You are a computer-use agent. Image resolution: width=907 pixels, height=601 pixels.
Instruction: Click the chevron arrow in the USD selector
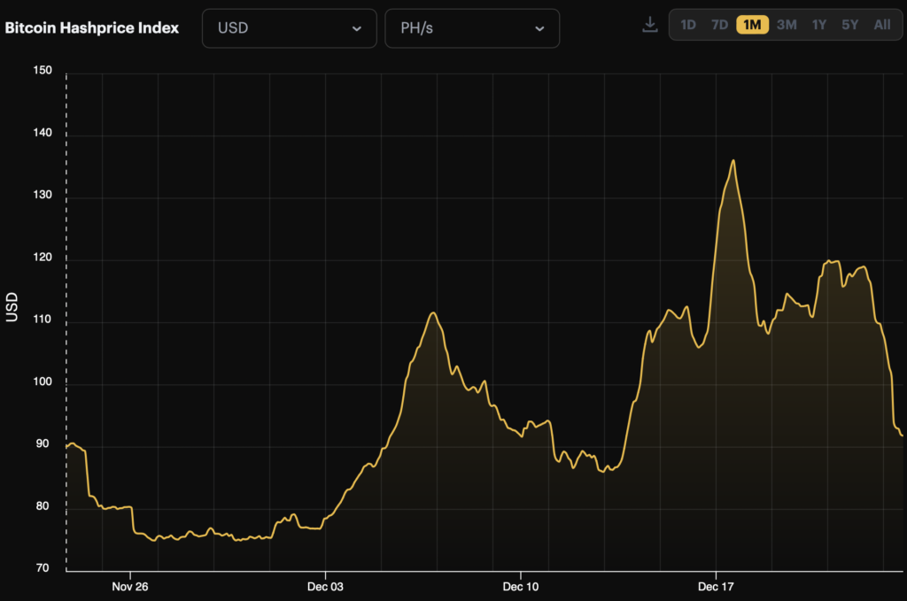357,29
